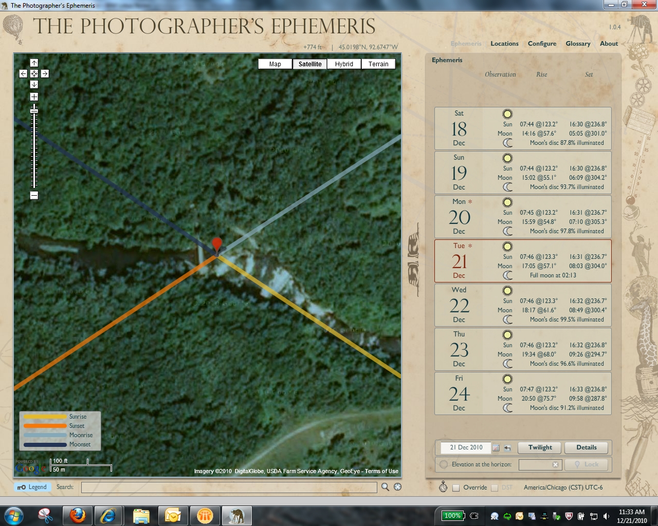658x526 pixels.
Task: Pan the map left with the arrow
Action: pos(23,73)
